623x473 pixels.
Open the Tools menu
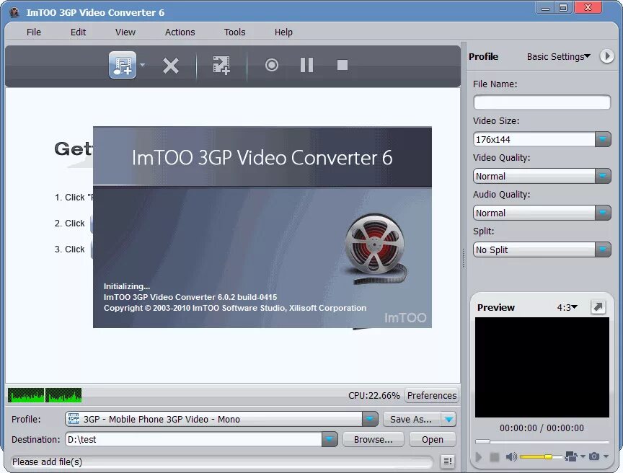coord(234,32)
